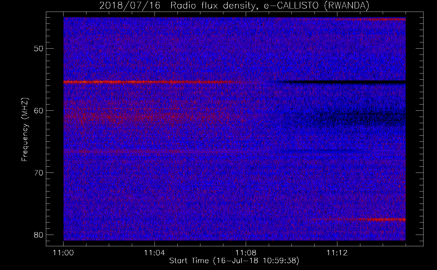This screenshot has width=437, height=270.
Task: Click the "60" frequency tick label
Action: click(39, 111)
